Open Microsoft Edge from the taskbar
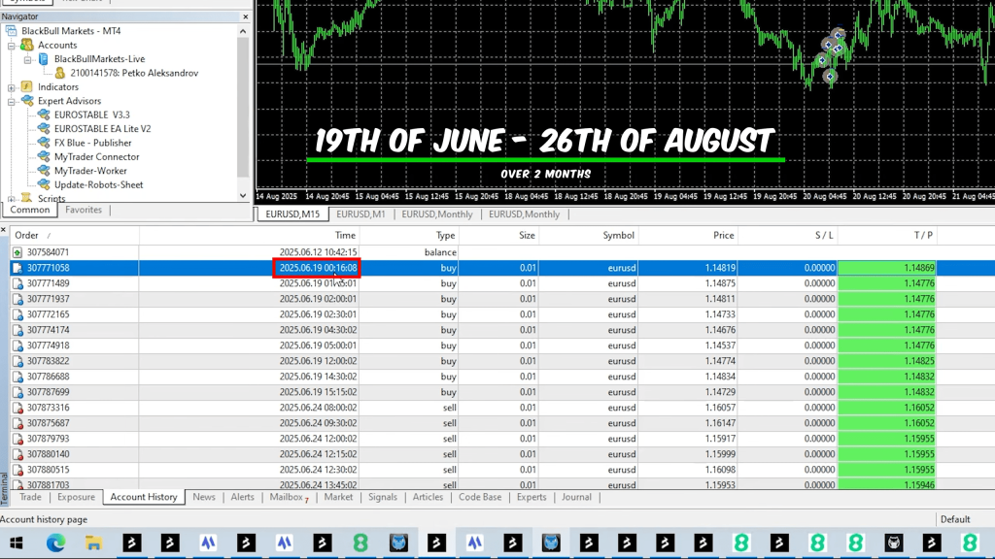Image resolution: width=995 pixels, height=559 pixels. pos(55,543)
